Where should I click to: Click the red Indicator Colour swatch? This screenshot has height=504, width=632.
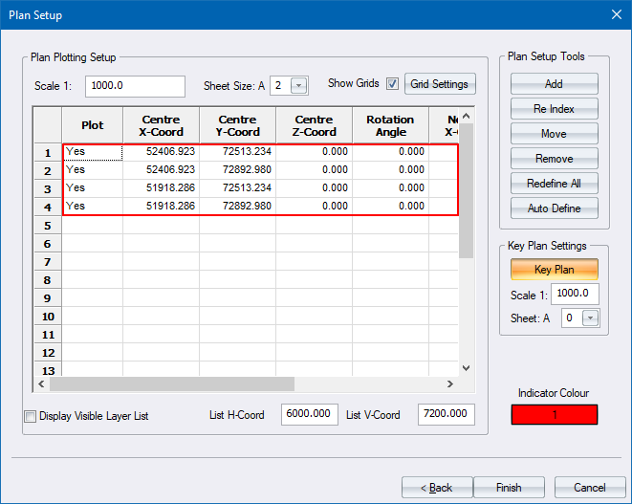point(554,414)
